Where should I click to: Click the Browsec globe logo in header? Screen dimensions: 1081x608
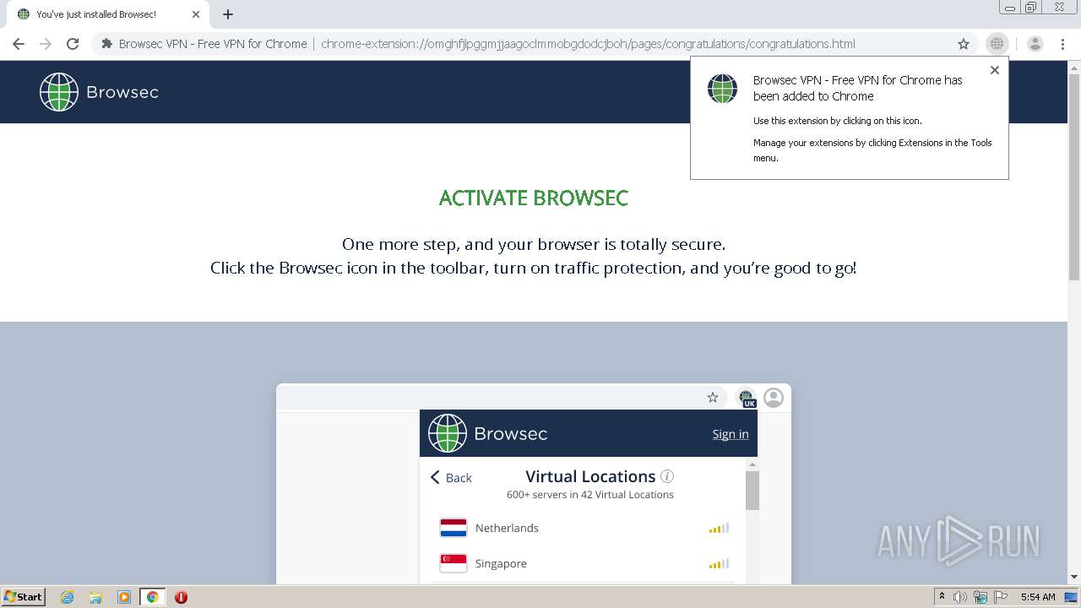tap(59, 92)
